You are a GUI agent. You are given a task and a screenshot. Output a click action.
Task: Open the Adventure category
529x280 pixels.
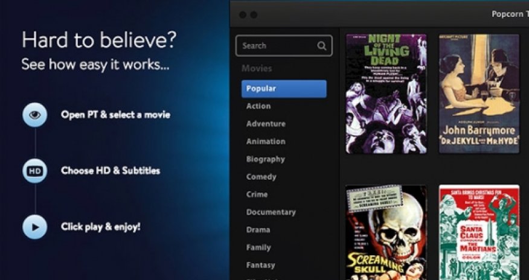tap(266, 124)
